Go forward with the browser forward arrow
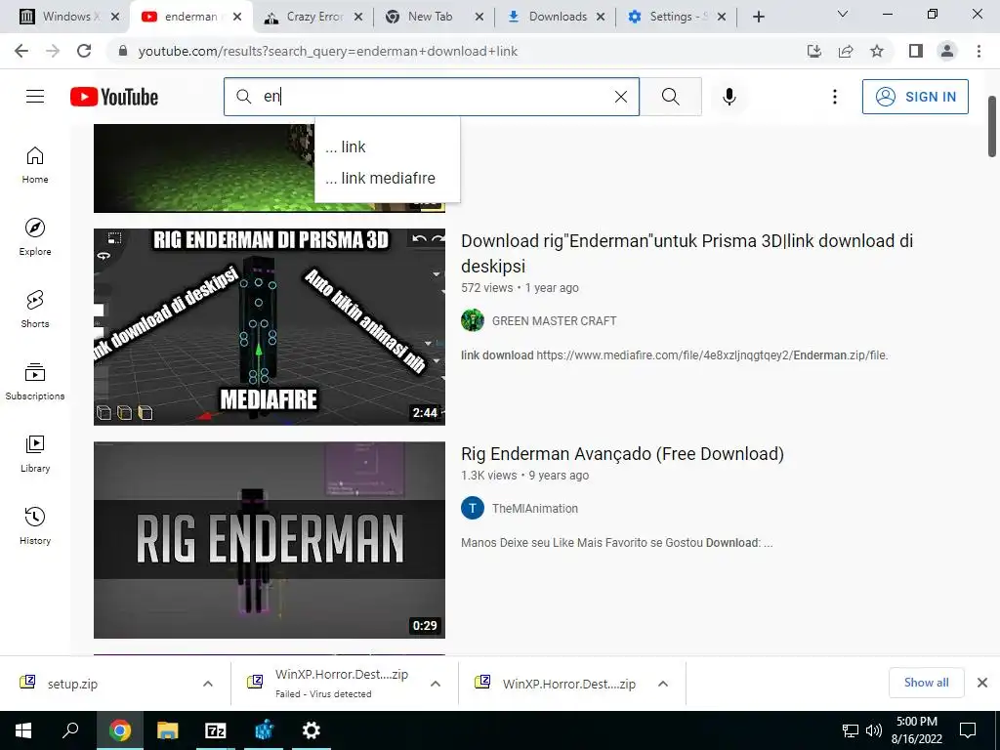Screen dimensions: 1000x750 tap(53, 51)
